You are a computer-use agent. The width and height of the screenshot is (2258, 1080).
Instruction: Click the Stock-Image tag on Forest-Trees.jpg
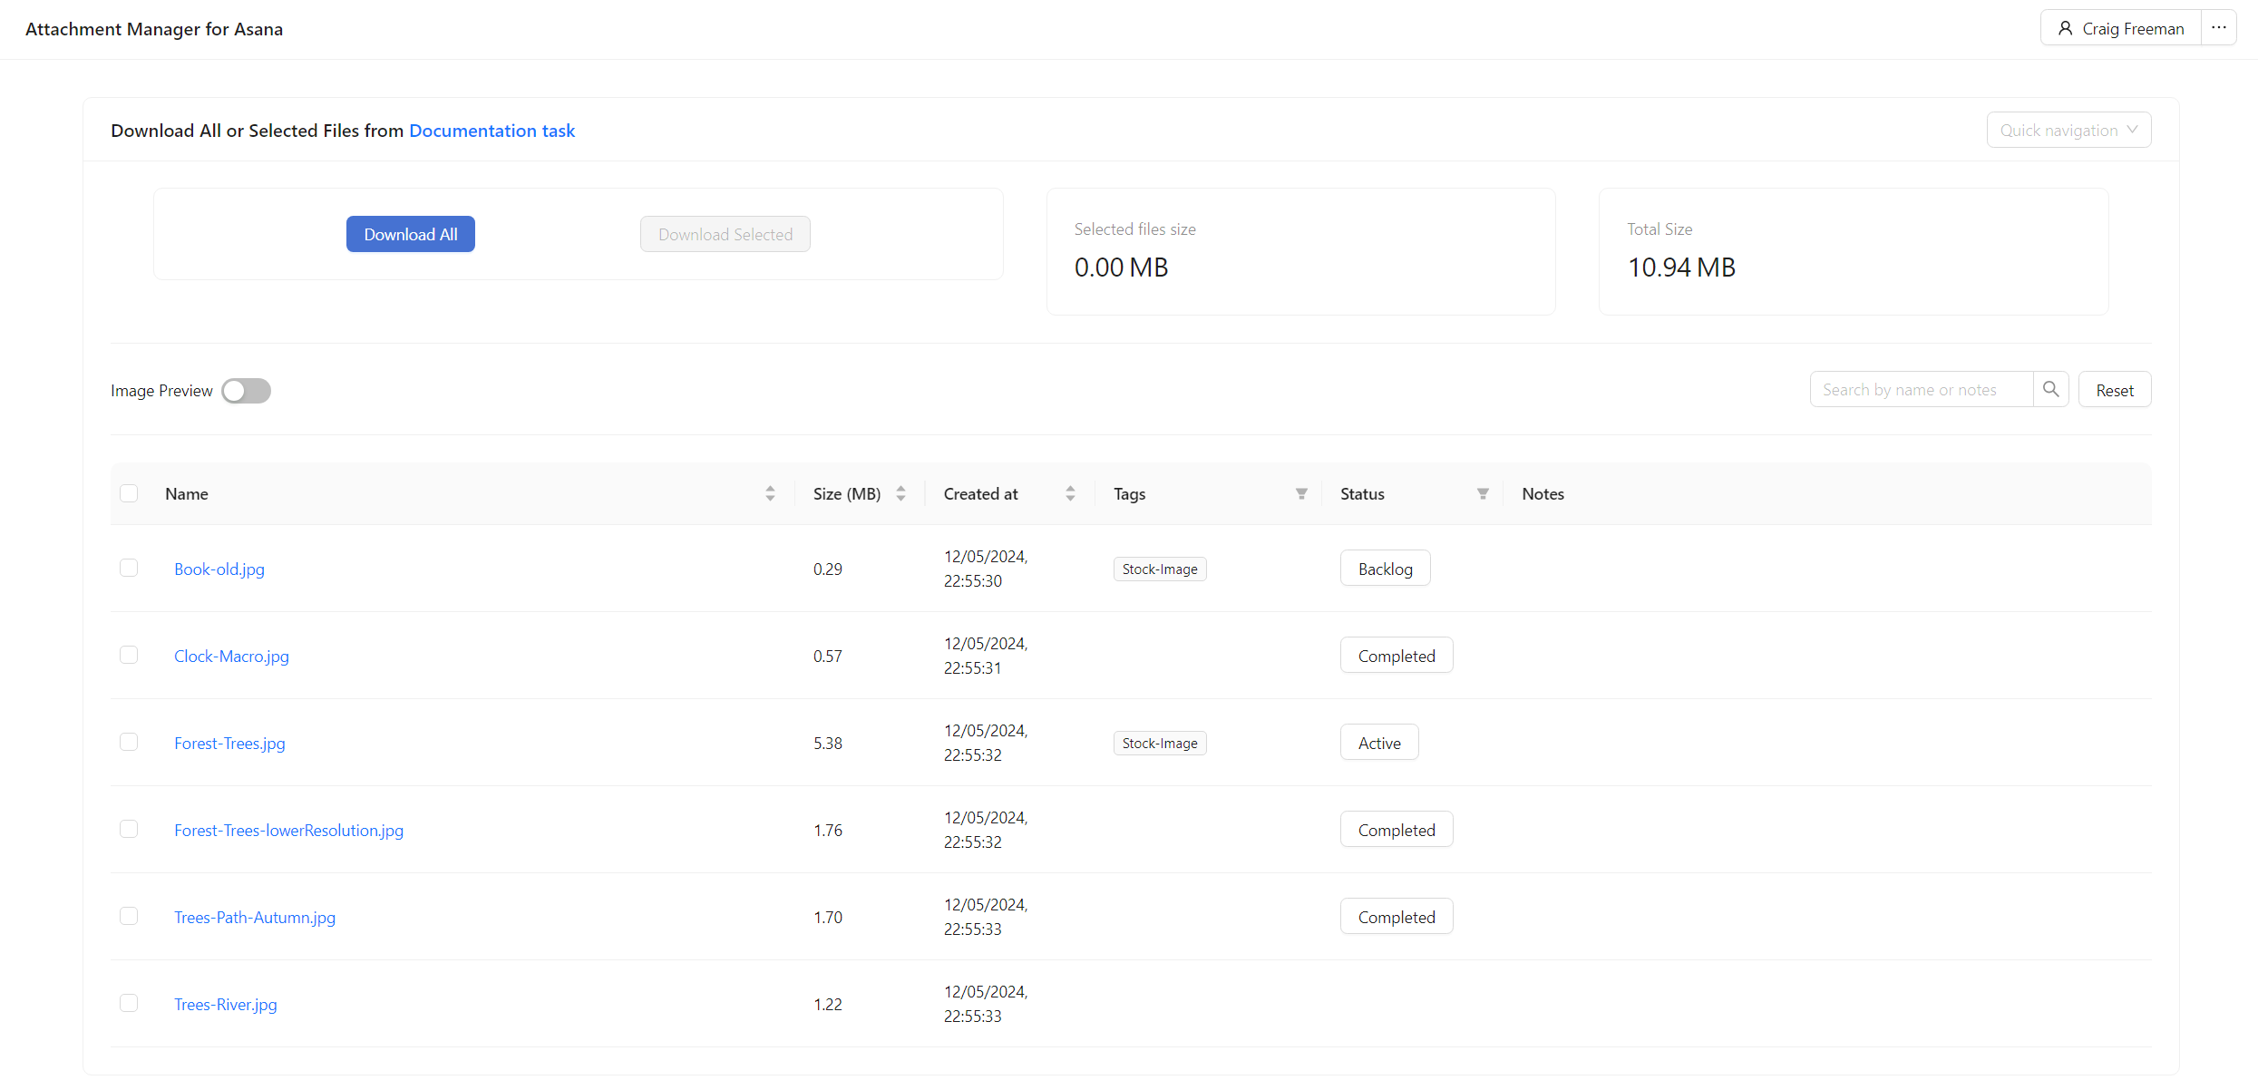click(x=1159, y=744)
